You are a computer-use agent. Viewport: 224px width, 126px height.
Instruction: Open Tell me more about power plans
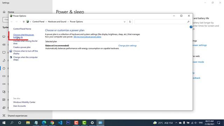coord(87,37)
